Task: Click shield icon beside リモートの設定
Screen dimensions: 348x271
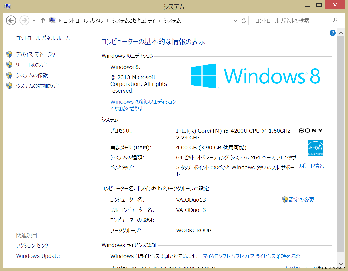Action: click(9, 65)
